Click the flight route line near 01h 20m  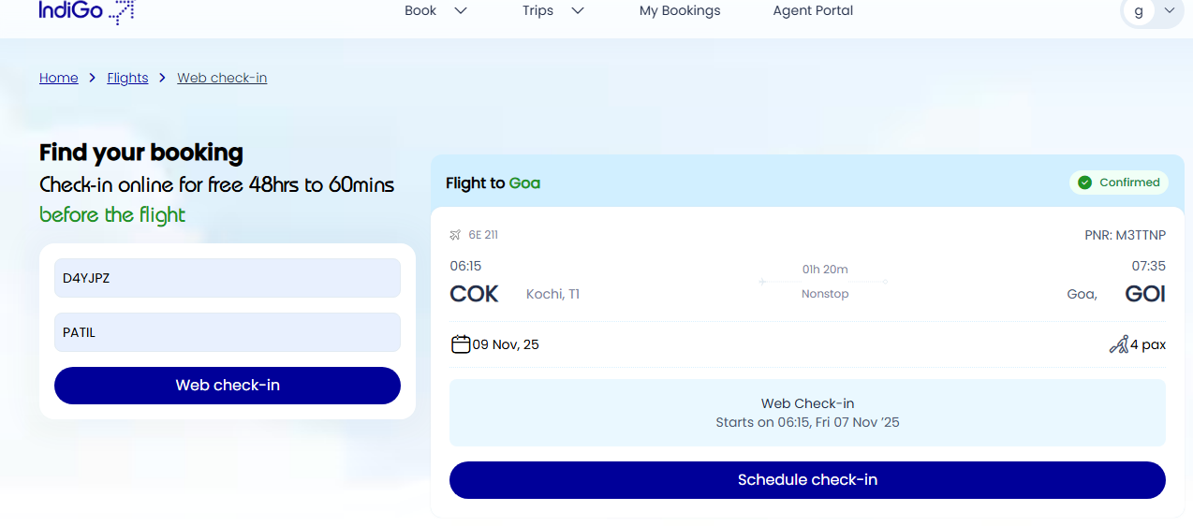click(x=824, y=282)
